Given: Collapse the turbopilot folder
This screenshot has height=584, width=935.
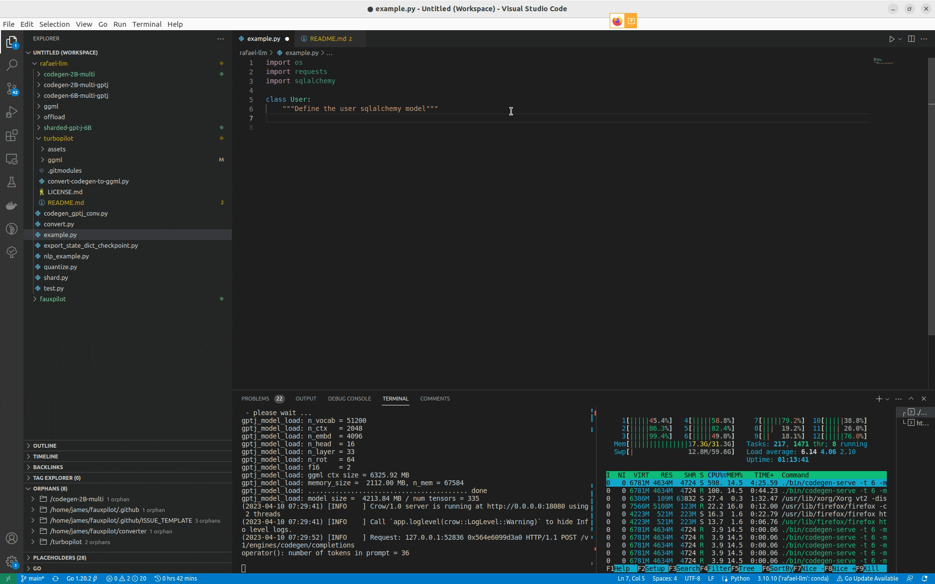Looking at the screenshot, I should click(58, 138).
